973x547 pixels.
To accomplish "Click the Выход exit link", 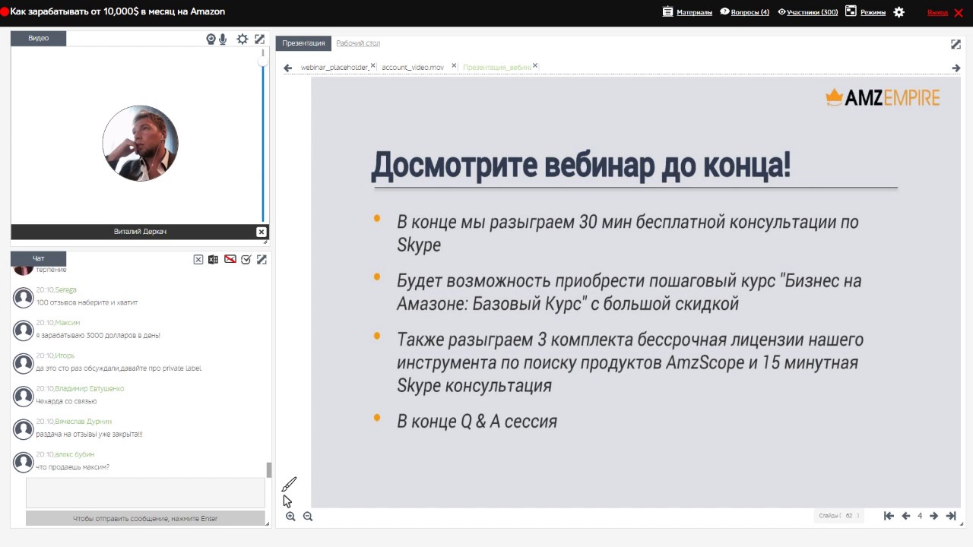I will coord(937,12).
